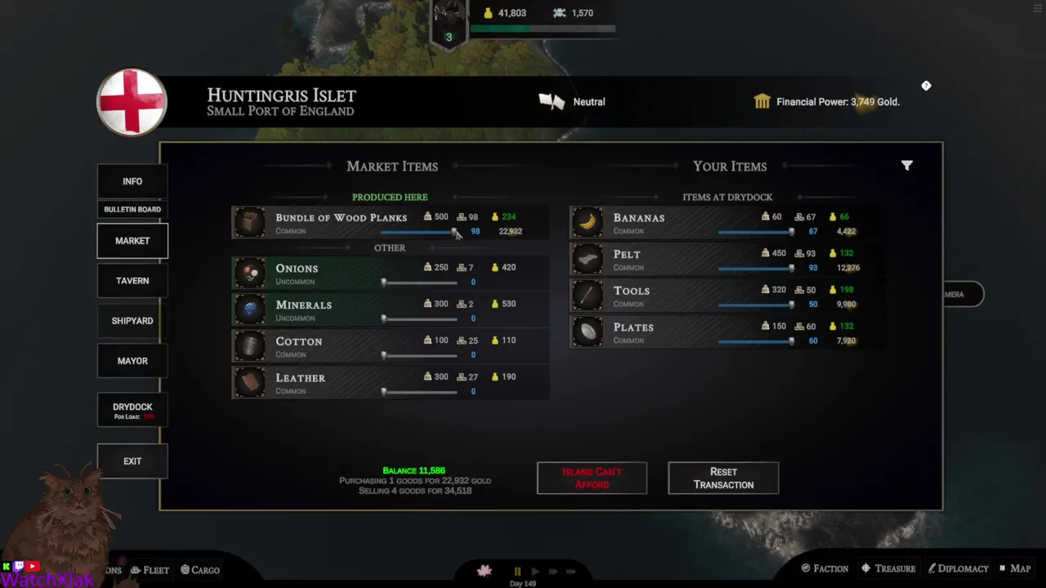Open the Market menu tab

[132, 241]
